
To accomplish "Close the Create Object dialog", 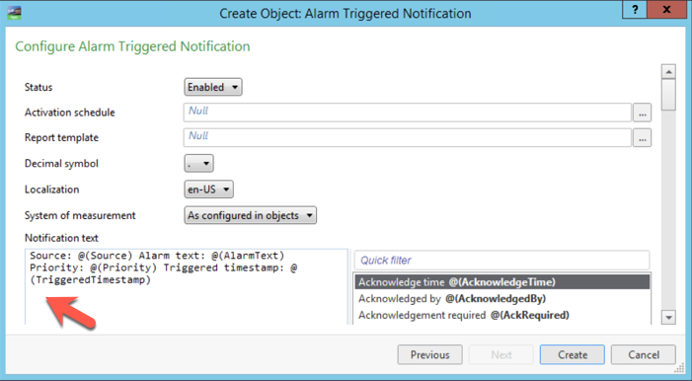I will click(666, 9).
